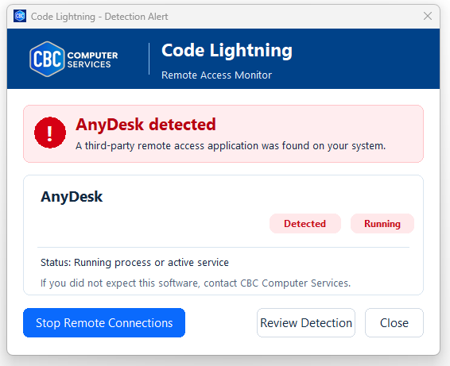Click the Running status badge
The width and height of the screenshot is (450, 366).
pos(382,224)
